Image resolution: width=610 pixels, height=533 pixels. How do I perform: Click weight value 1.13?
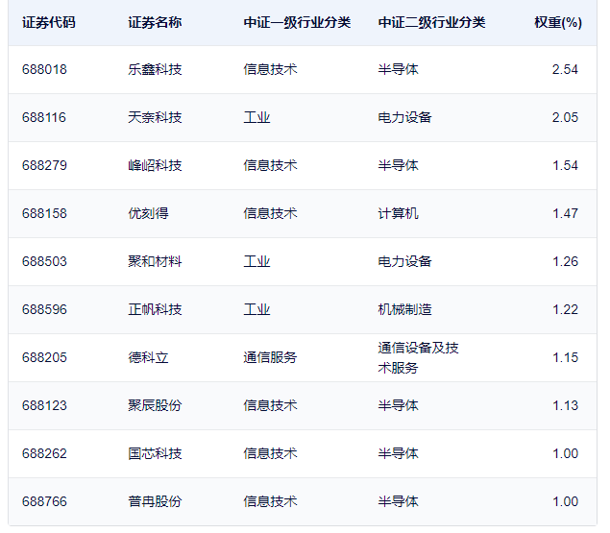coord(566,406)
